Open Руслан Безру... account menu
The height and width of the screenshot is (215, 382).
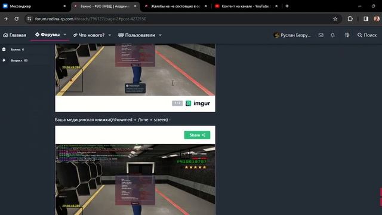(x=292, y=35)
